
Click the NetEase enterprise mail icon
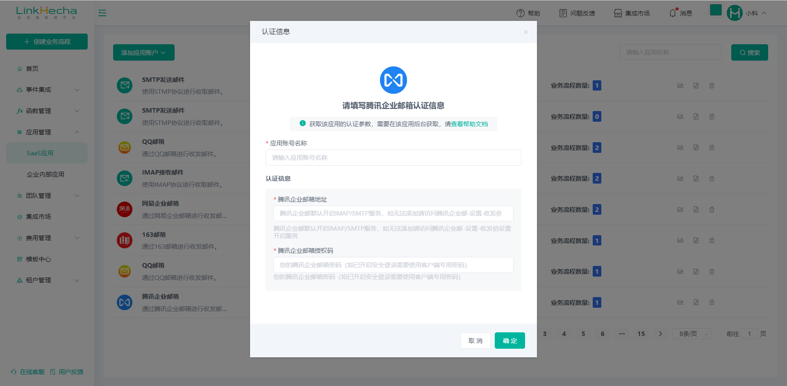pos(125,209)
